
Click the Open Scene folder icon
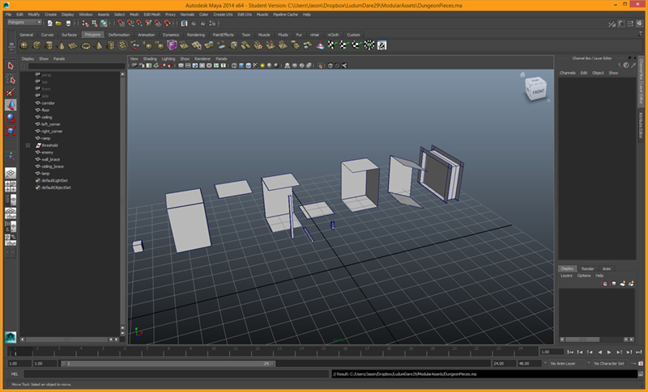58,23
